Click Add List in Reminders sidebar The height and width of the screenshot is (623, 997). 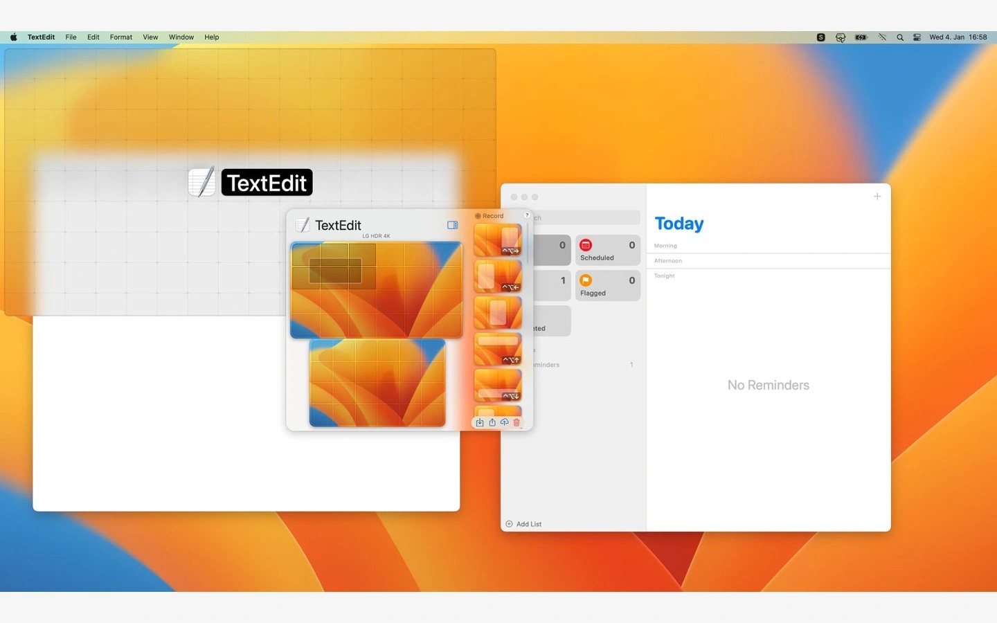(x=524, y=524)
